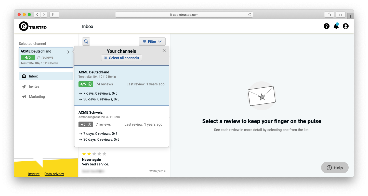368x196 pixels.
Task: Show the Safari sidebar
Action: click(54, 15)
